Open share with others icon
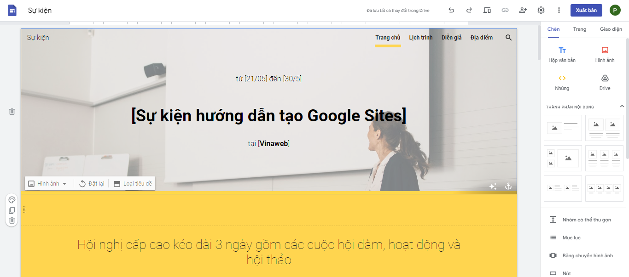Viewport: 629px width, 277px height. click(523, 10)
